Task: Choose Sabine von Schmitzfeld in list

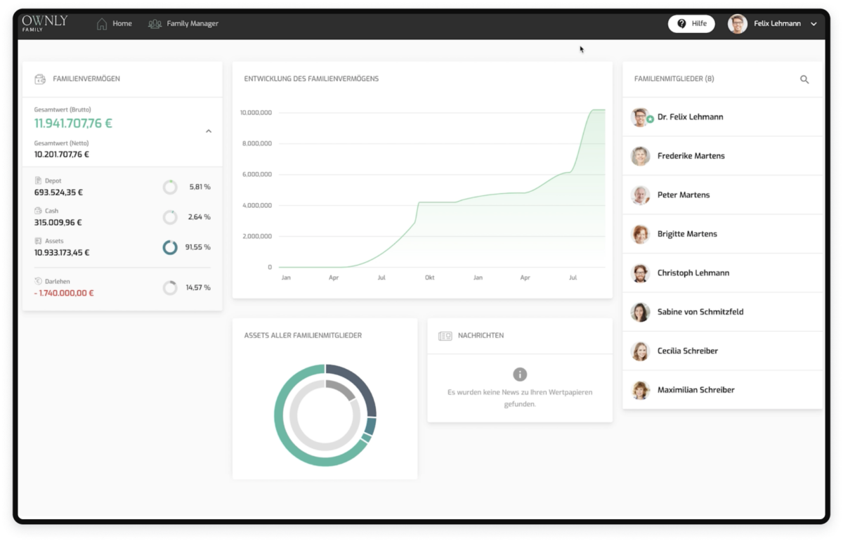Action: pyautogui.click(x=723, y=312)
